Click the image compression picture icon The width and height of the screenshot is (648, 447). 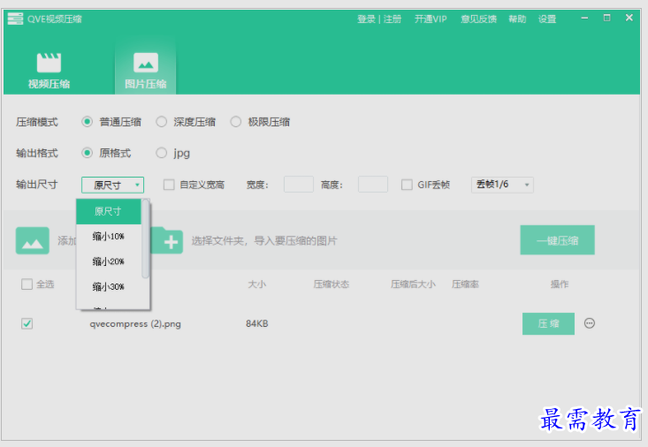(x=145, y=63)
